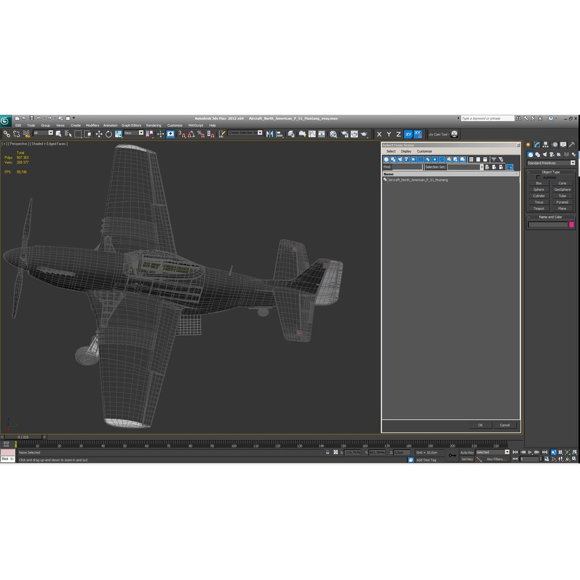This screenshot has width=580, height=580.
Task: Toggle the AutoGrid checkbox
Action: pyautogui.click(x=538, y=178)
